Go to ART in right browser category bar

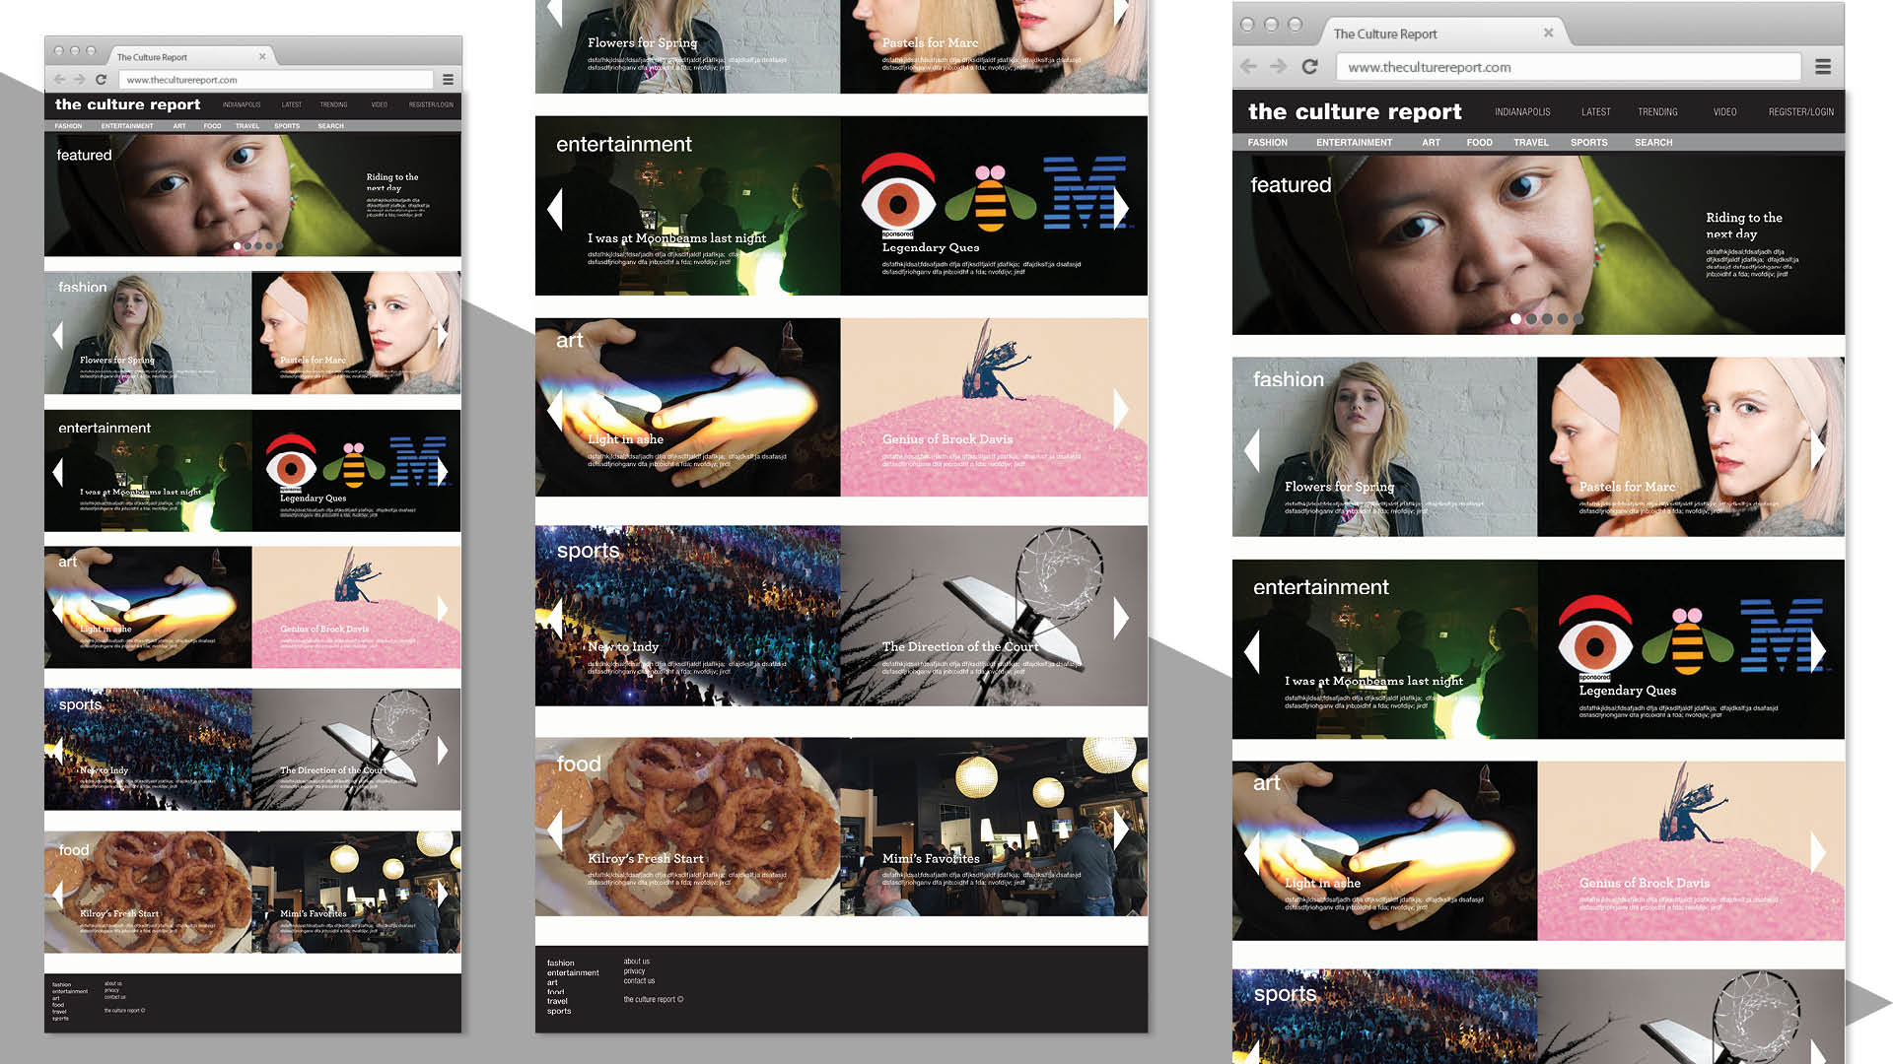pyautogui.click(x=1431, y=143)
